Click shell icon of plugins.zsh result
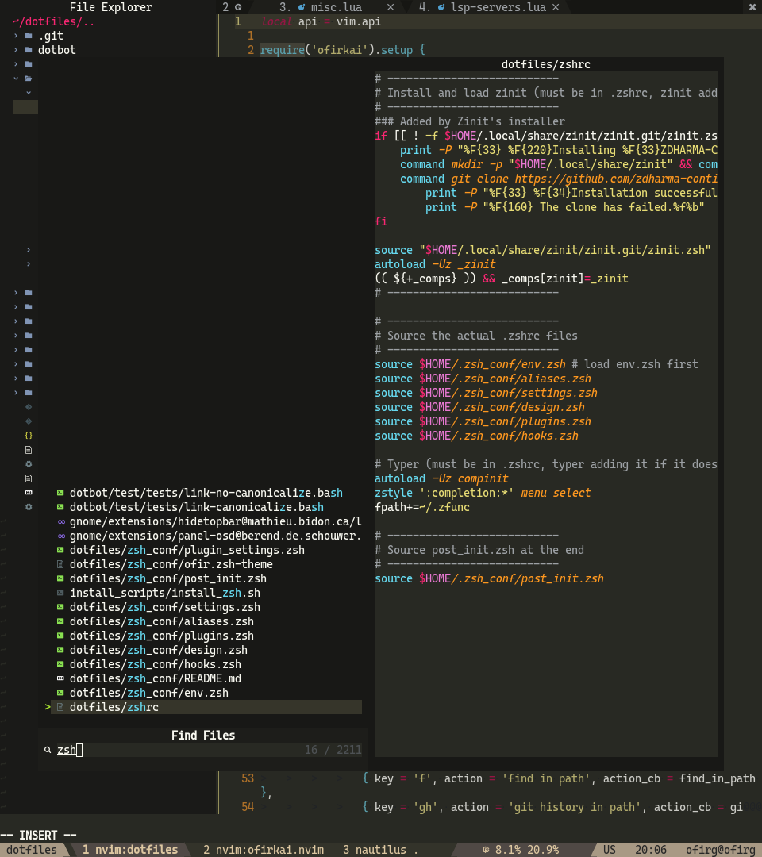 pyautogui.click(x=60, y=636)
